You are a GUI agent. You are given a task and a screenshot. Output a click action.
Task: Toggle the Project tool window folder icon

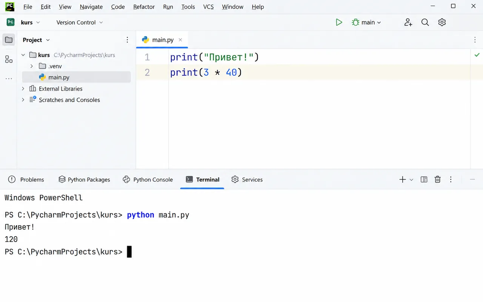pos(9,40)
